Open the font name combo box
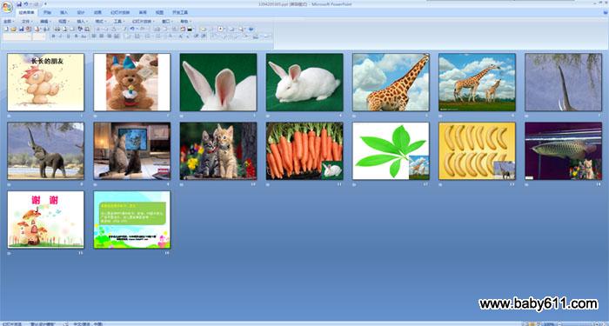 click(17, 37)
